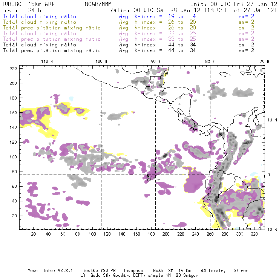Click the "180" tick label on horizontal axis
This screenshot has width=279, height=279.
[151, 234]
